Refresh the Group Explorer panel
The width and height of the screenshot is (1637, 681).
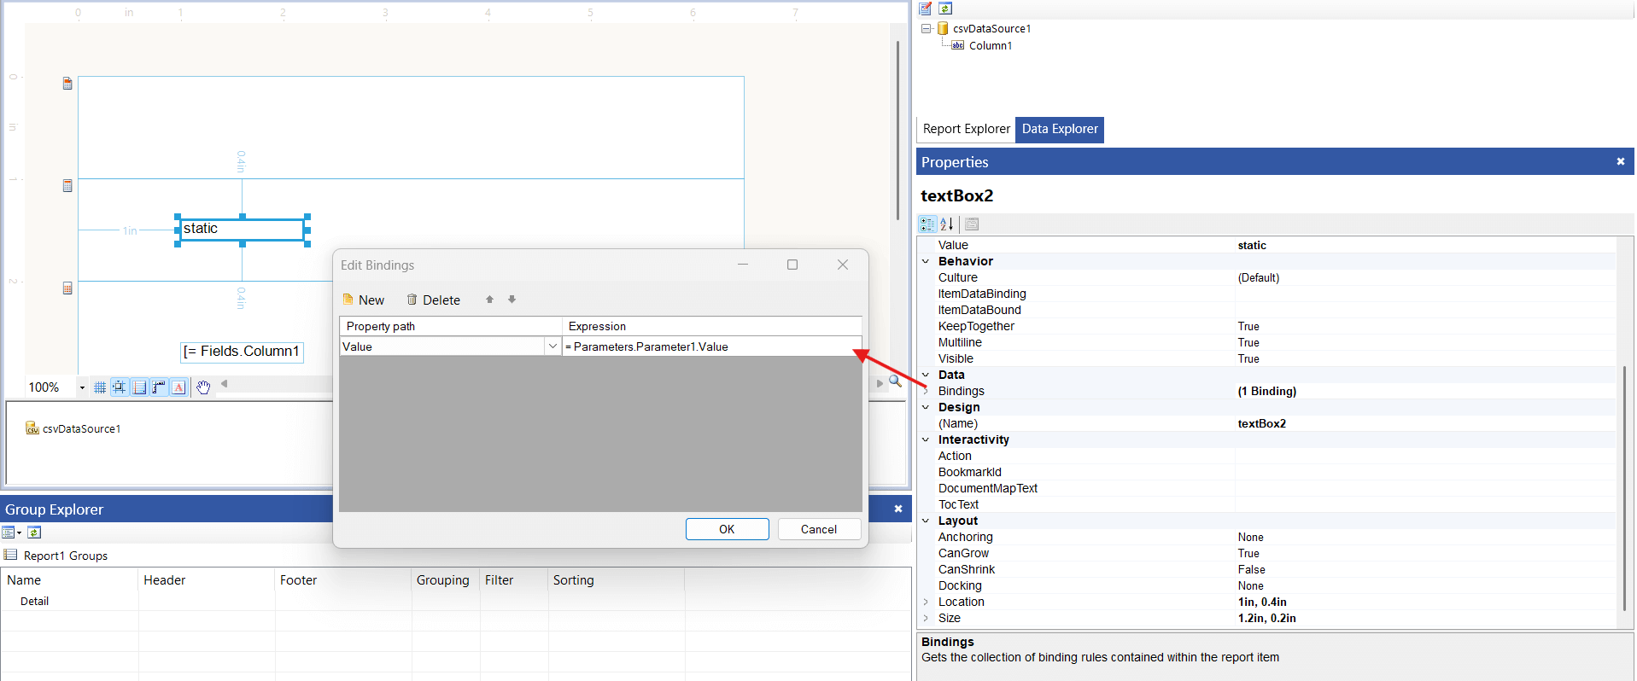click(x=34, y=533)
